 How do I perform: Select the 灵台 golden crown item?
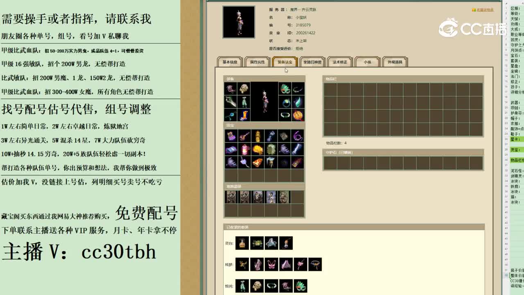[242, 243]
